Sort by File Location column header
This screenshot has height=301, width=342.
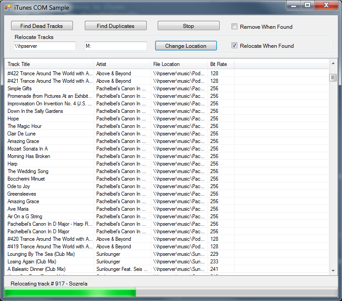[179, 64]
